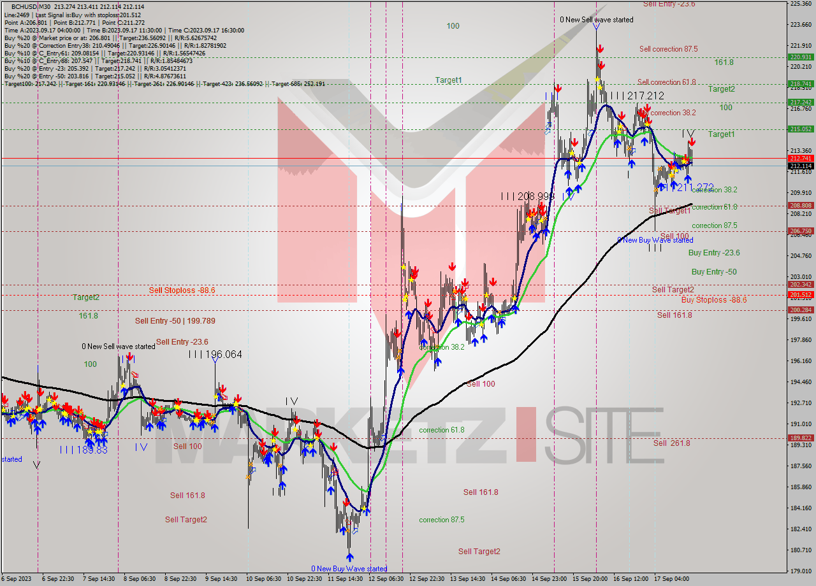This screenshot has width=816, height=586.
Task: Click the 179.010 price axis value
Action: 800,571
